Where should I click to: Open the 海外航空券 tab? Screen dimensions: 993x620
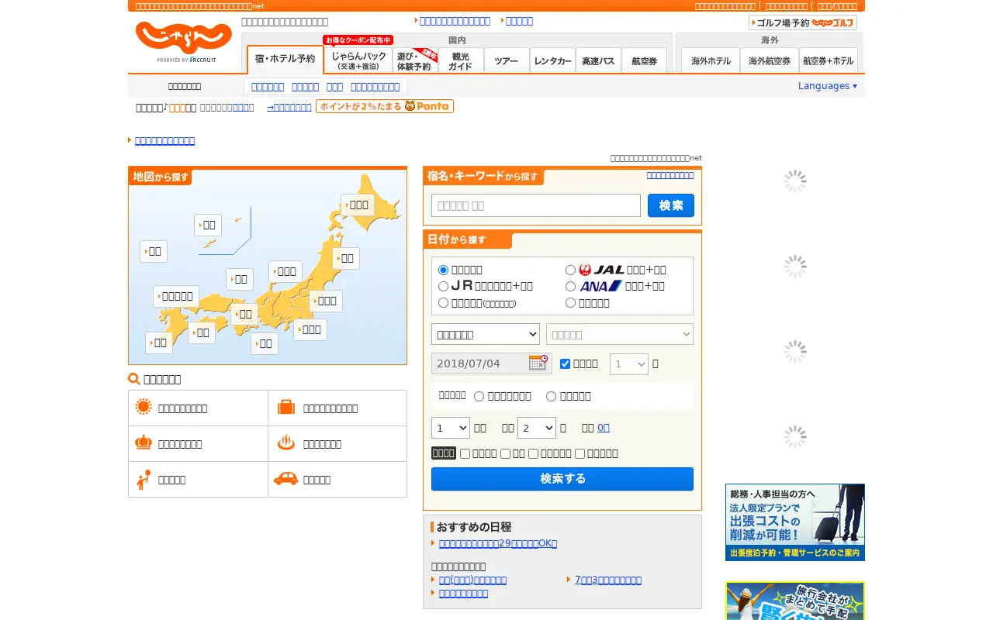click(770, 60)
